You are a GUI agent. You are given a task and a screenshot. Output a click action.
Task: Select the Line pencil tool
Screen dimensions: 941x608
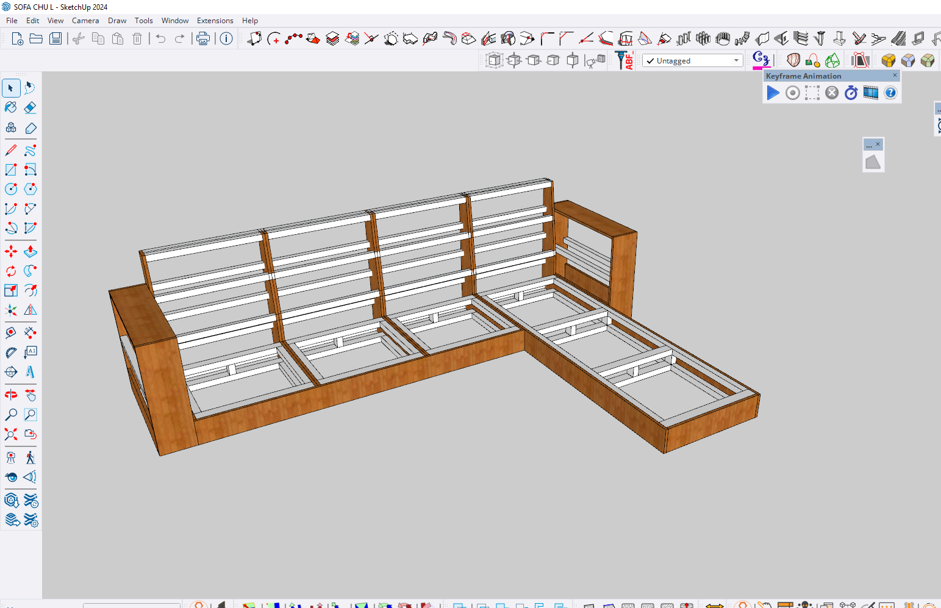point(11,150)
